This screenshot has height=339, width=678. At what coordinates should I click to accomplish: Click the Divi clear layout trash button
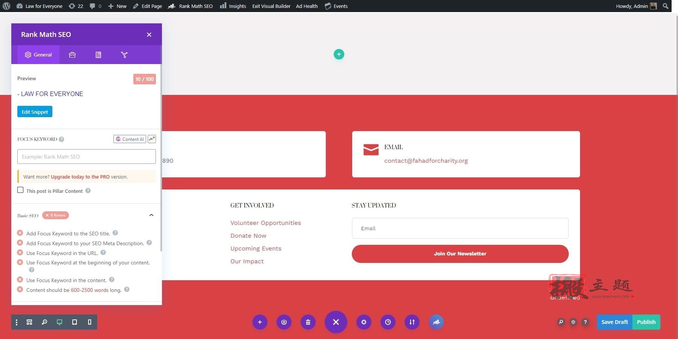[x=308, y=322]
